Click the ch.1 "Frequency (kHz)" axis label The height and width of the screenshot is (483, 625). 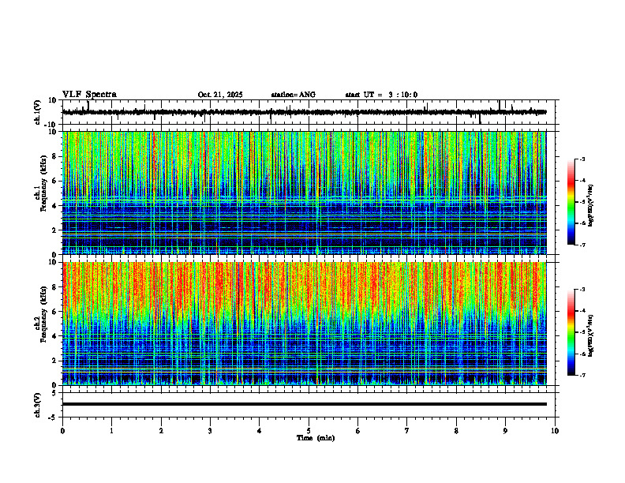[43, 184]
